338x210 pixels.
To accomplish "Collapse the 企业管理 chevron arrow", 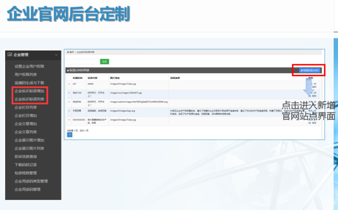I will coord(56,55).
